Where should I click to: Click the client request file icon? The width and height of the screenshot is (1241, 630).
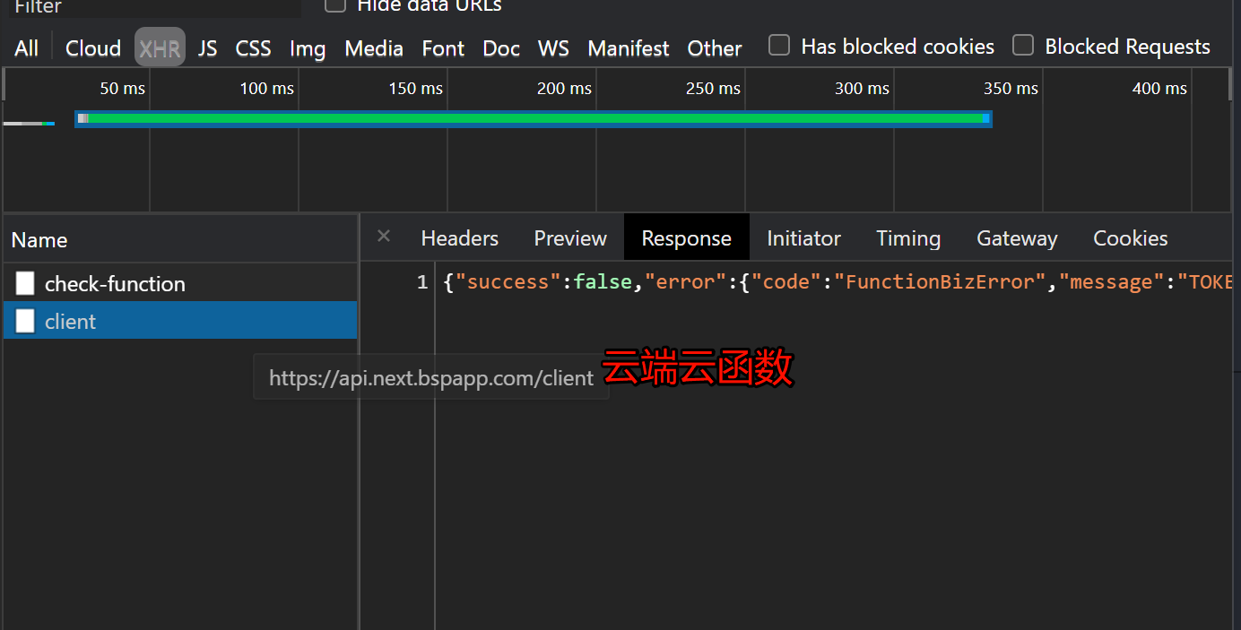click(25, 322)
